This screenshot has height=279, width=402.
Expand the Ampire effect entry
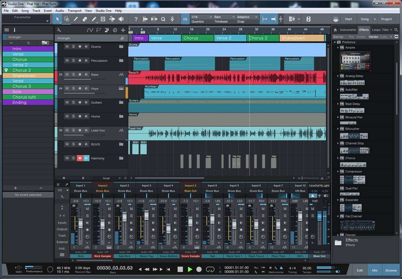tap(338, 48)
